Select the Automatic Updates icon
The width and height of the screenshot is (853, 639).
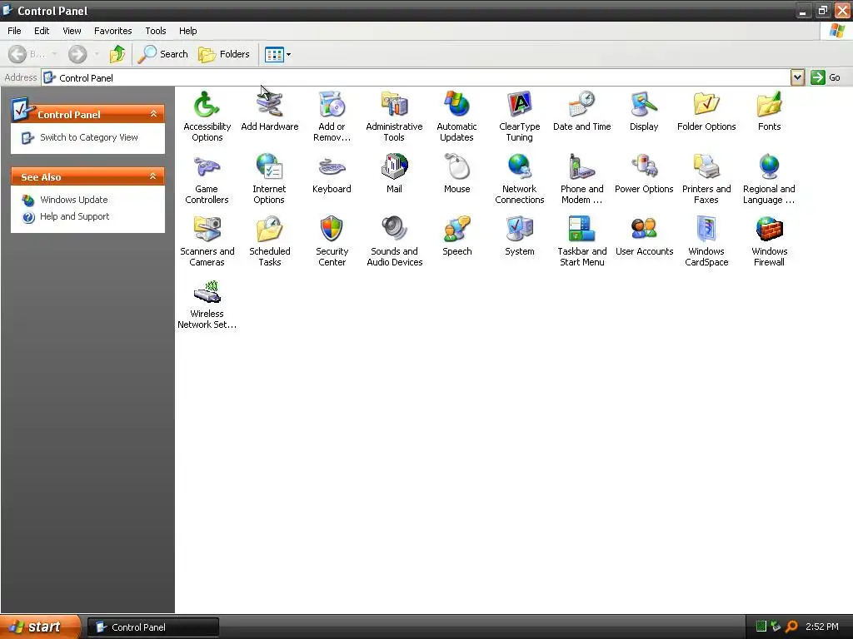pos(457,104)
